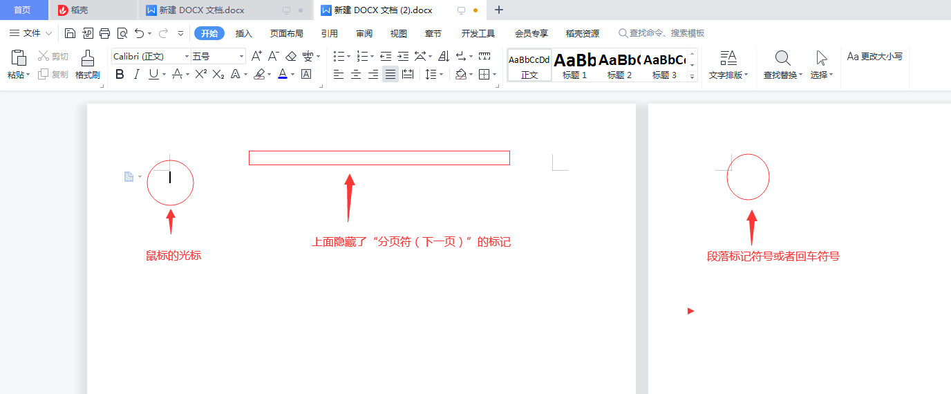Click the Subscript X₂ icon
This screenshot has width=951, height=394.
tap(218, 74)
